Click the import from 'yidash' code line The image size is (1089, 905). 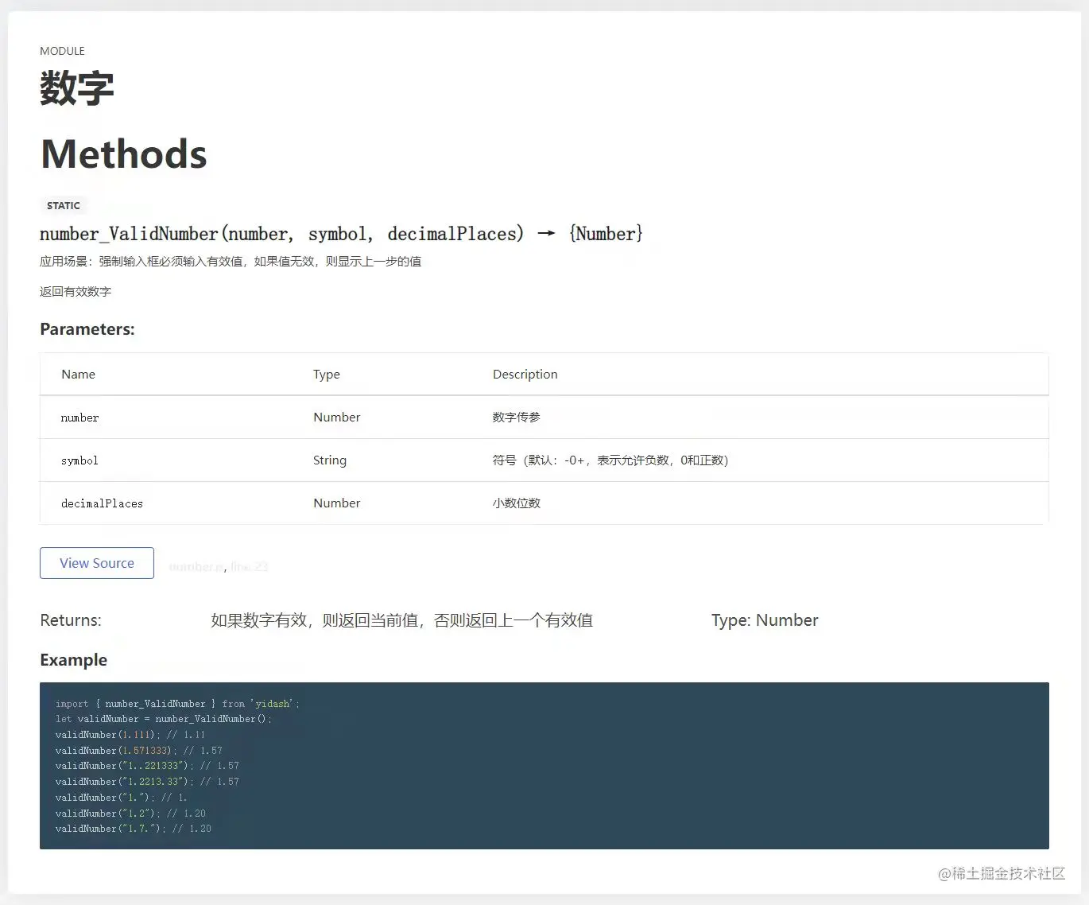tap(177, 704)
